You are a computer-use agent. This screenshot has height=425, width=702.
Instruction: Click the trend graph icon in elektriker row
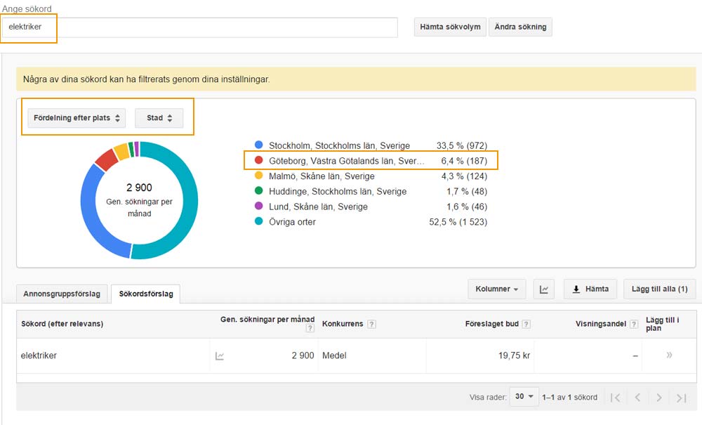220,356
